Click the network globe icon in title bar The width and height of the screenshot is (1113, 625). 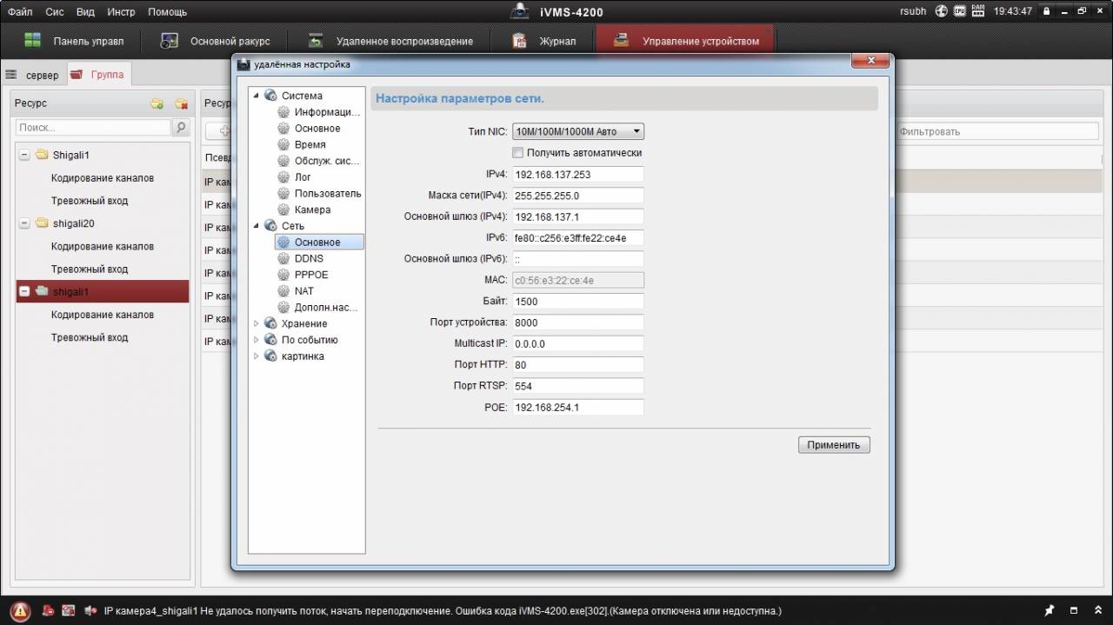(942, 11)
